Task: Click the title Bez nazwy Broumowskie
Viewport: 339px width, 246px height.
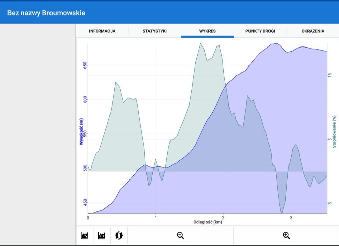Action: pos(46,13)
